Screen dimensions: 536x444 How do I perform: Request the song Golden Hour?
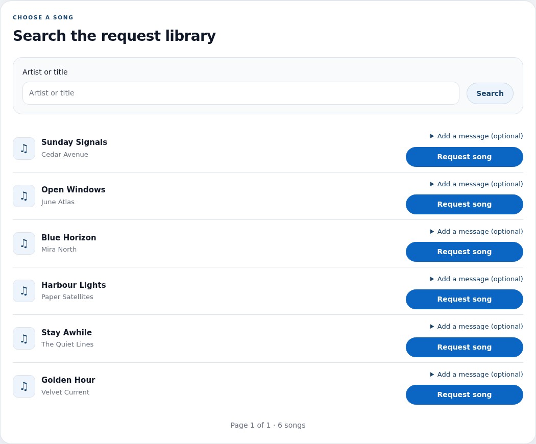(x=464, y=395)
